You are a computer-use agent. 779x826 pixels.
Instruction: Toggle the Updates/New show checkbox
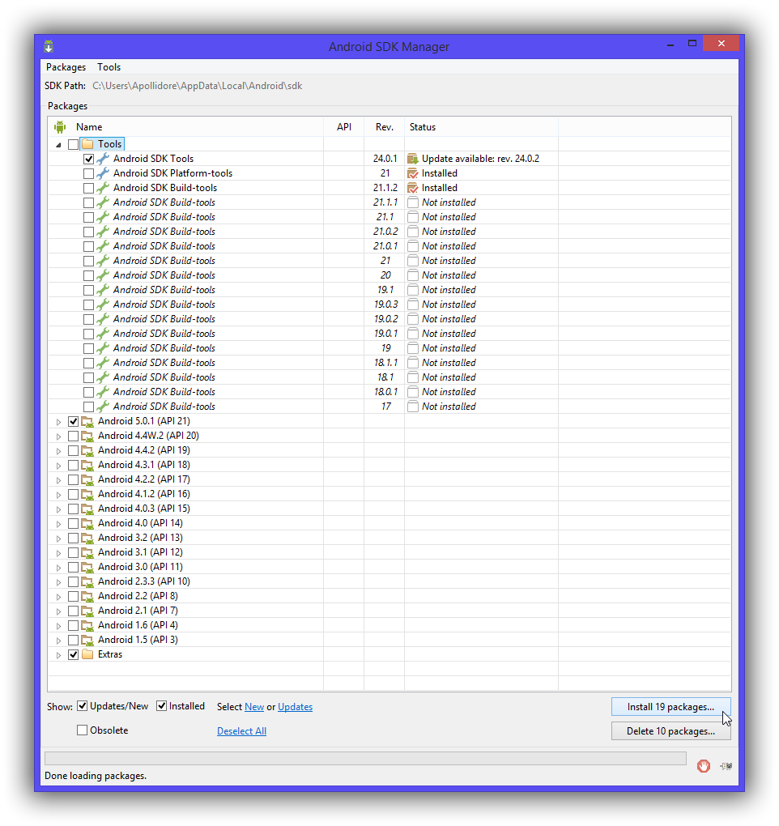point(82,706)
